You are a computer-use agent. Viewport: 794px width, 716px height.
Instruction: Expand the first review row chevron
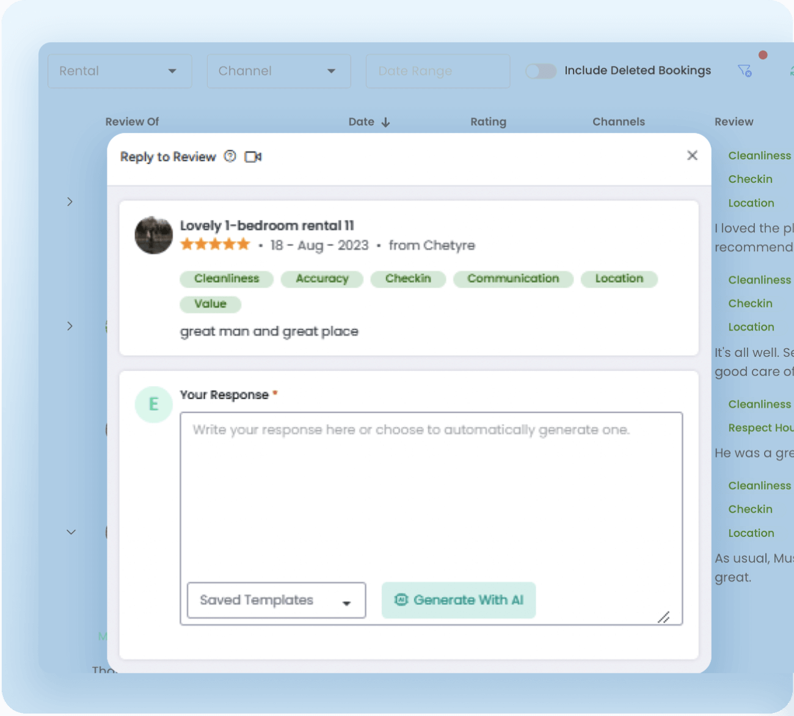[x=70, y=202]
